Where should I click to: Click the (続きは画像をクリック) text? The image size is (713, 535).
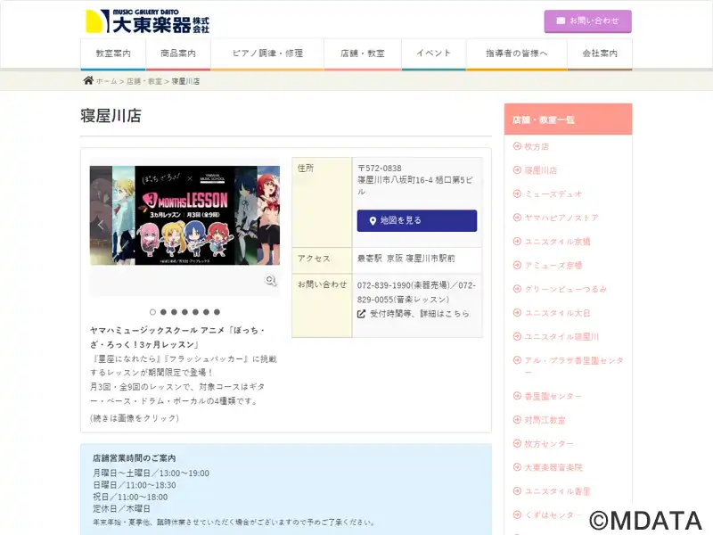pyautogui.click(x=135, y=418)
